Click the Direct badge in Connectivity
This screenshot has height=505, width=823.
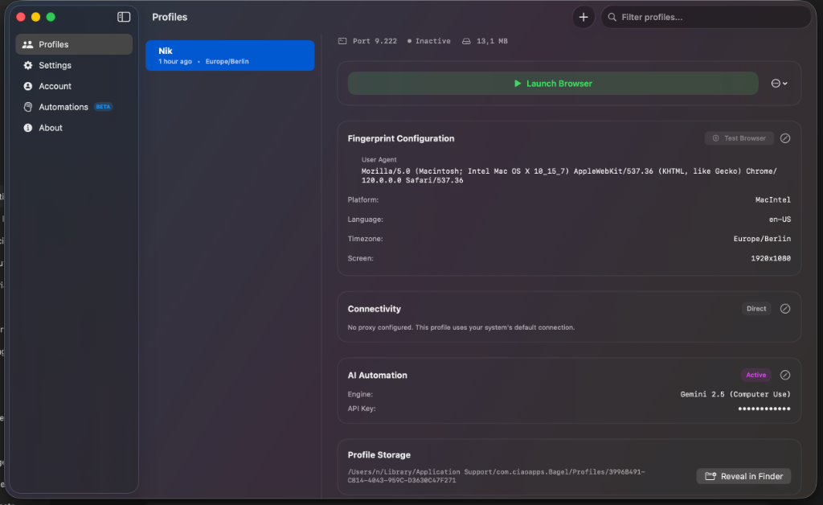pos(755,308)
